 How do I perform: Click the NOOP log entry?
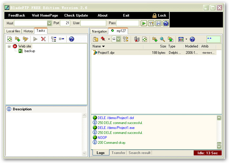pos(102,138)
